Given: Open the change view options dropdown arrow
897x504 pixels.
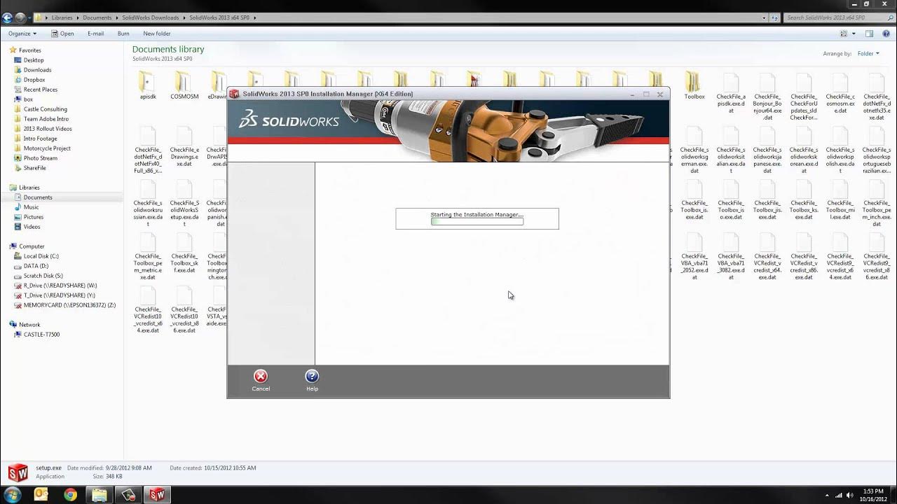Looking at the screenshot, I should 853,34.
